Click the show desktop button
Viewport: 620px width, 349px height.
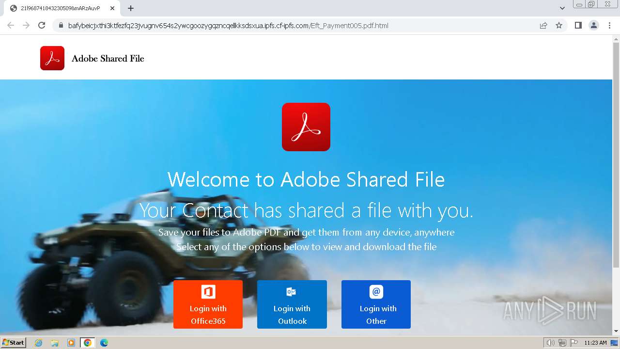coord(614,343)
